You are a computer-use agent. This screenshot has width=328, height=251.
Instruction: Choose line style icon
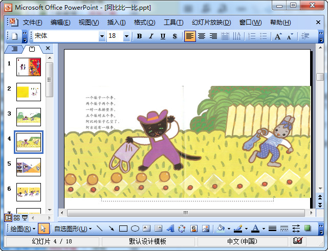pyautogui.click(x=272, y=229)
